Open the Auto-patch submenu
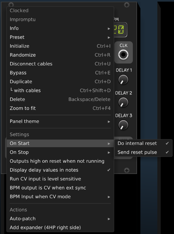Image resolution: width=174 pixels, height=234 pixels. click(60, 218)
